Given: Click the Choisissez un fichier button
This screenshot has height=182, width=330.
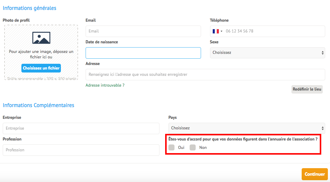Looking at the screenshot, I should [41, 68].
